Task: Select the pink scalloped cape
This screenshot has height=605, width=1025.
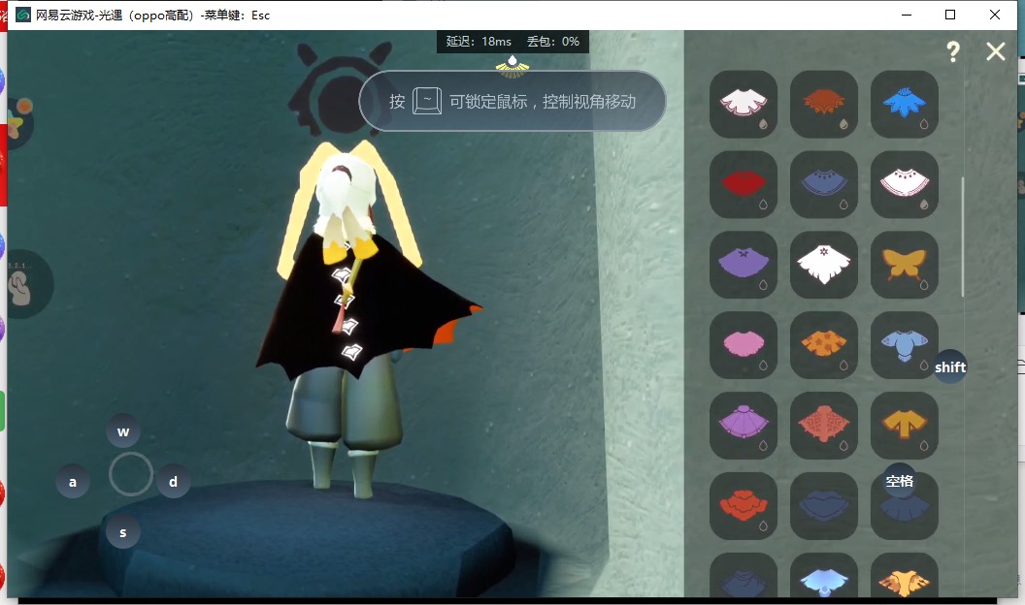Action: pyautogui.click(x=744, y=345)
